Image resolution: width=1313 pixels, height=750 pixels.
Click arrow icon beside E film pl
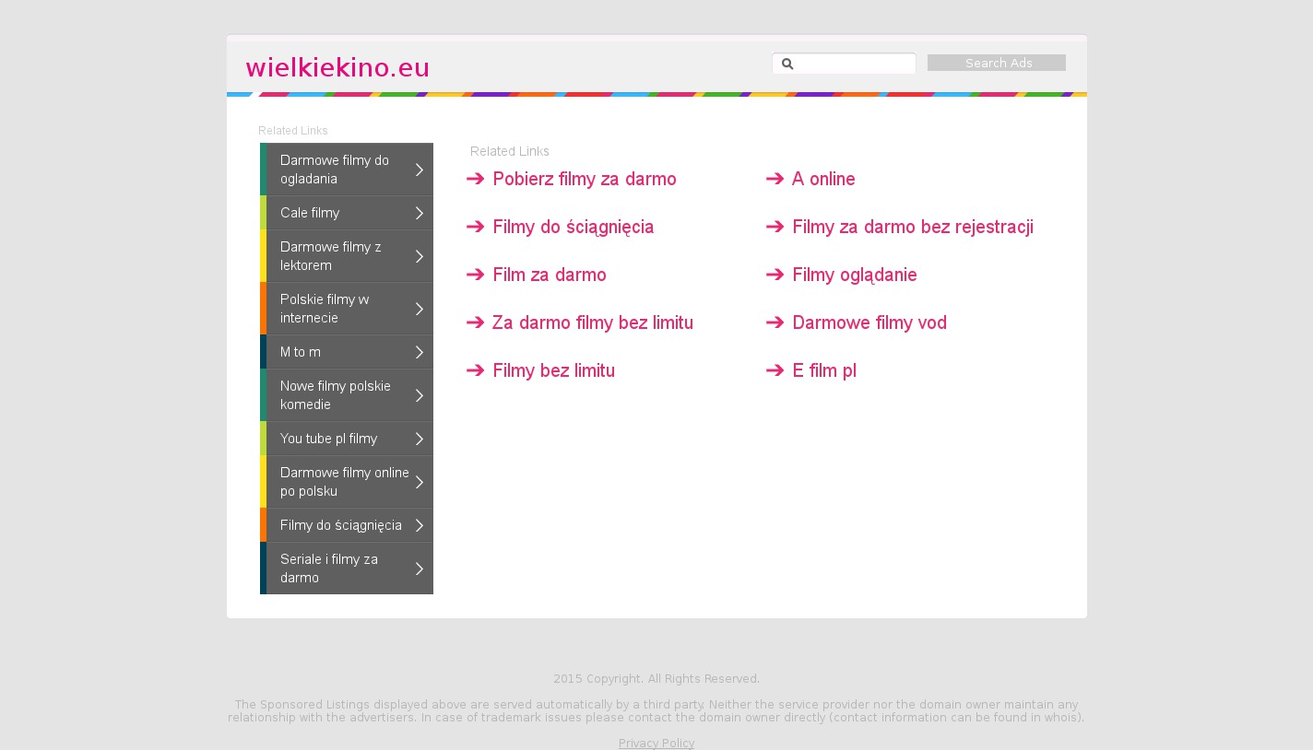tap(775, 370)
